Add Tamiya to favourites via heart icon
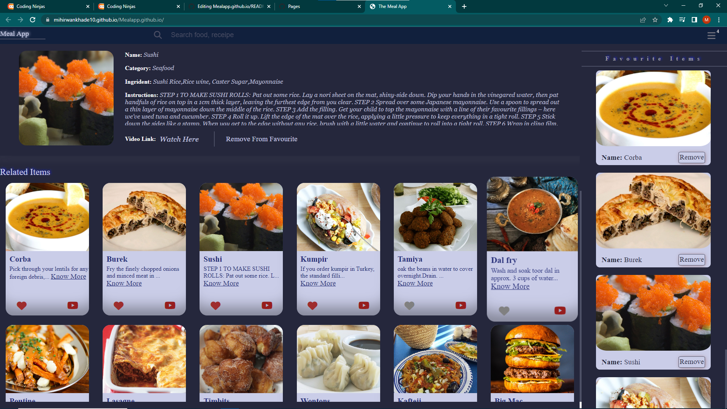 (409, 305)
